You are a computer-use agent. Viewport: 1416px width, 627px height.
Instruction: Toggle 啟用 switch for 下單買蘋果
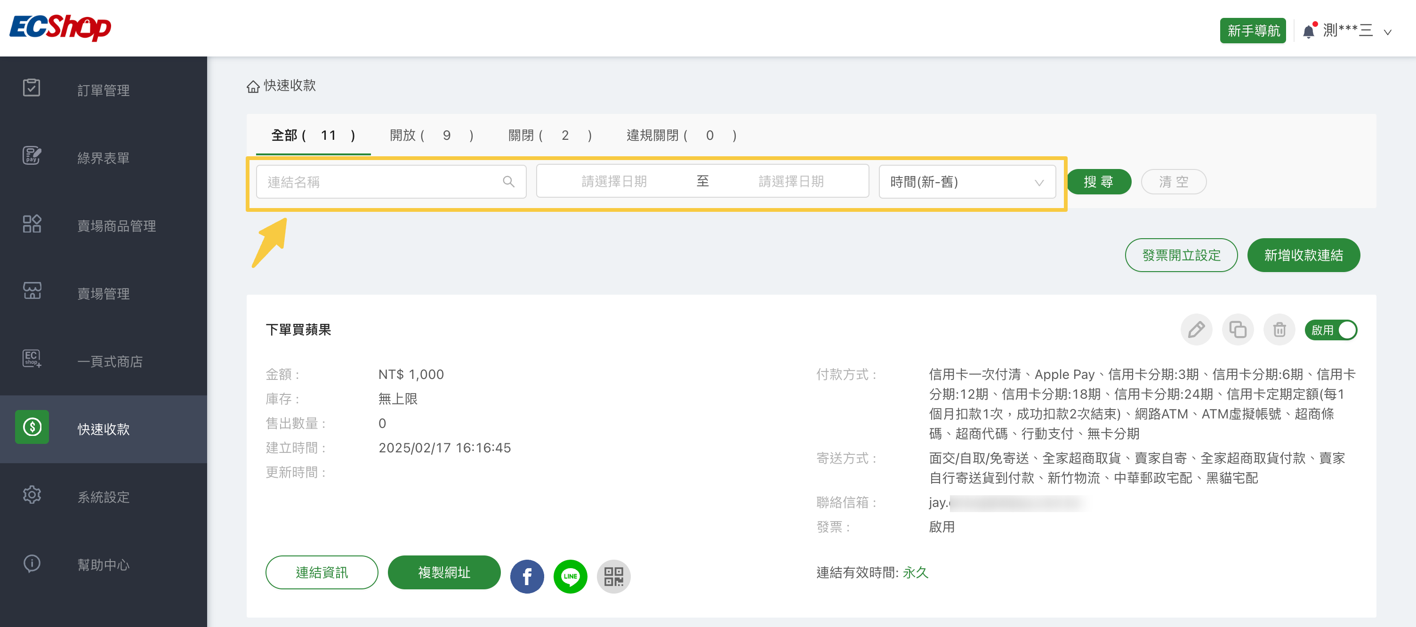1331,330
